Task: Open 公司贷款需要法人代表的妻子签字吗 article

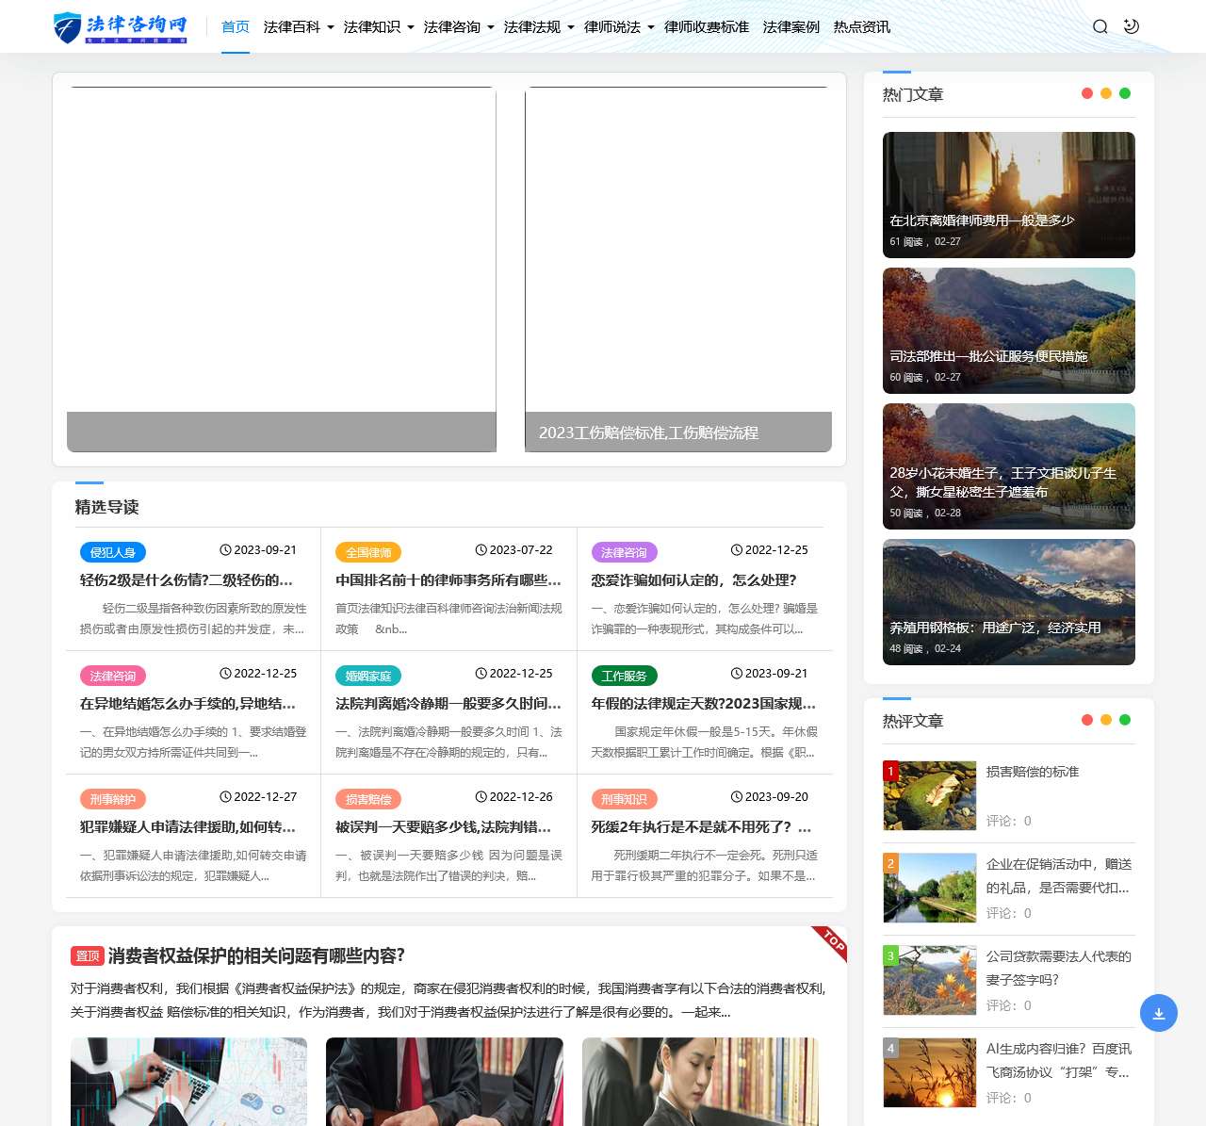Action: pos(1059,968)
